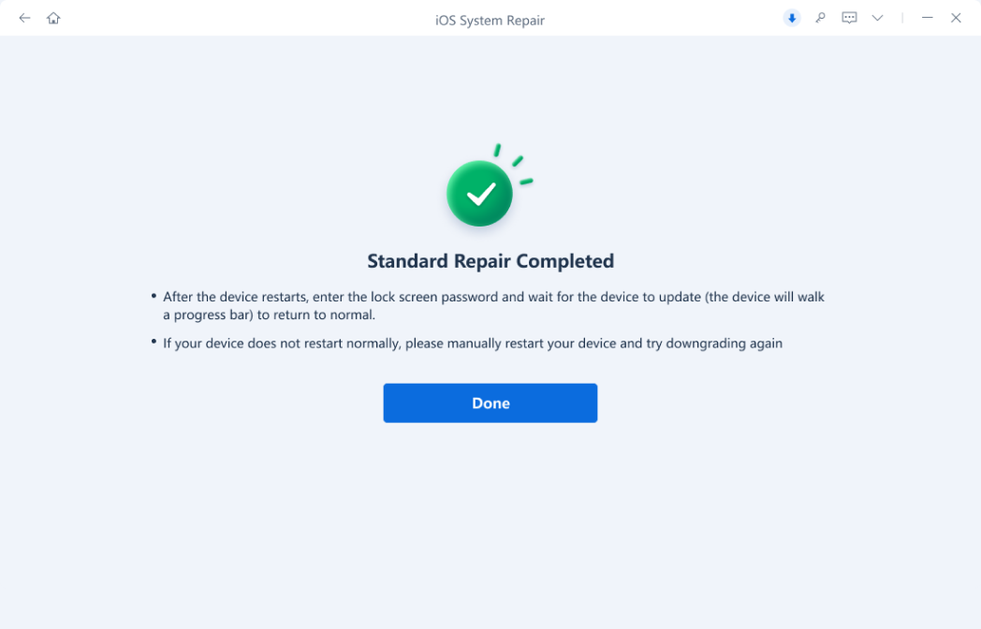
Task: Click the key registration icon
Action: pos(820,18)
